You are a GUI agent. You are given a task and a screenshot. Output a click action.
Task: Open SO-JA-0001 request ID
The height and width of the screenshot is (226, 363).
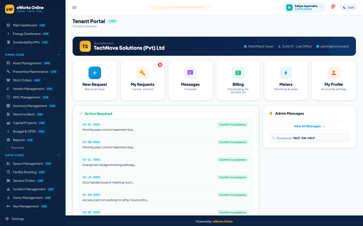(92, 177)
